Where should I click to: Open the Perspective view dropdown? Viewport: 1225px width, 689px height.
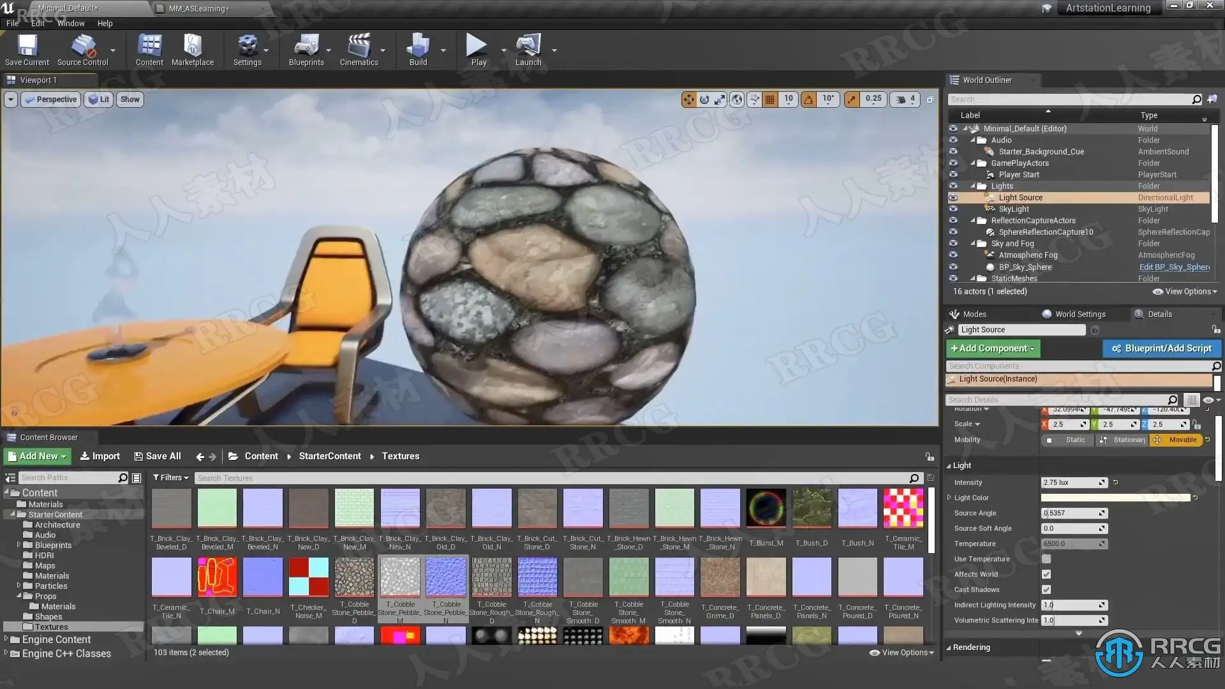[x=51, y=100]
